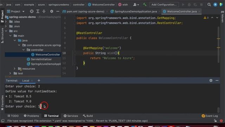Collapse the java folder
Image resolution: width=225 pixels, height=127 pixels.
tap(15, 41)
